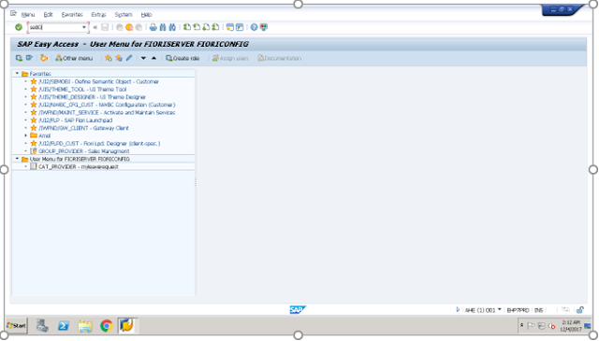
Task: Click the gray Back arrow icon
Action: (120, 27)
